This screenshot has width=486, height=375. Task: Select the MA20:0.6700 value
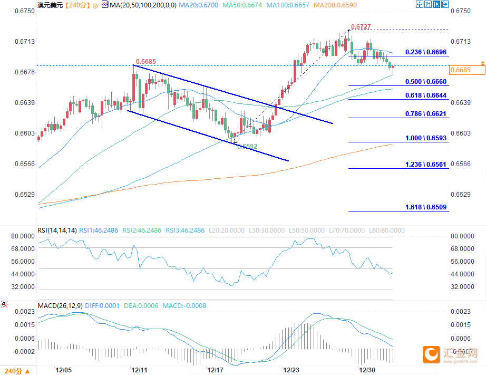[x=198, y=5]
